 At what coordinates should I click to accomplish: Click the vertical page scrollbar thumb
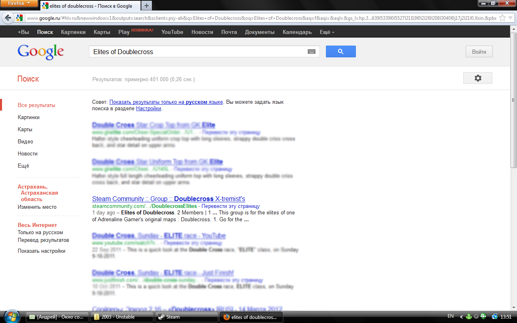(x=514, y=101)
